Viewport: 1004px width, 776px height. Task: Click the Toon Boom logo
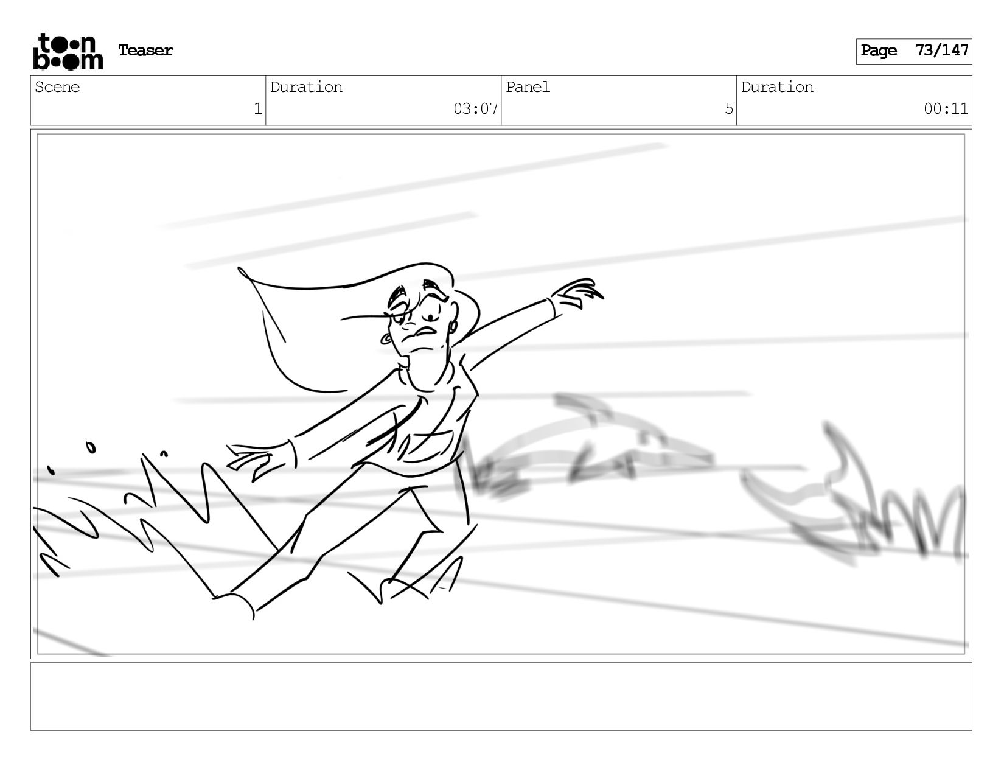68,51
